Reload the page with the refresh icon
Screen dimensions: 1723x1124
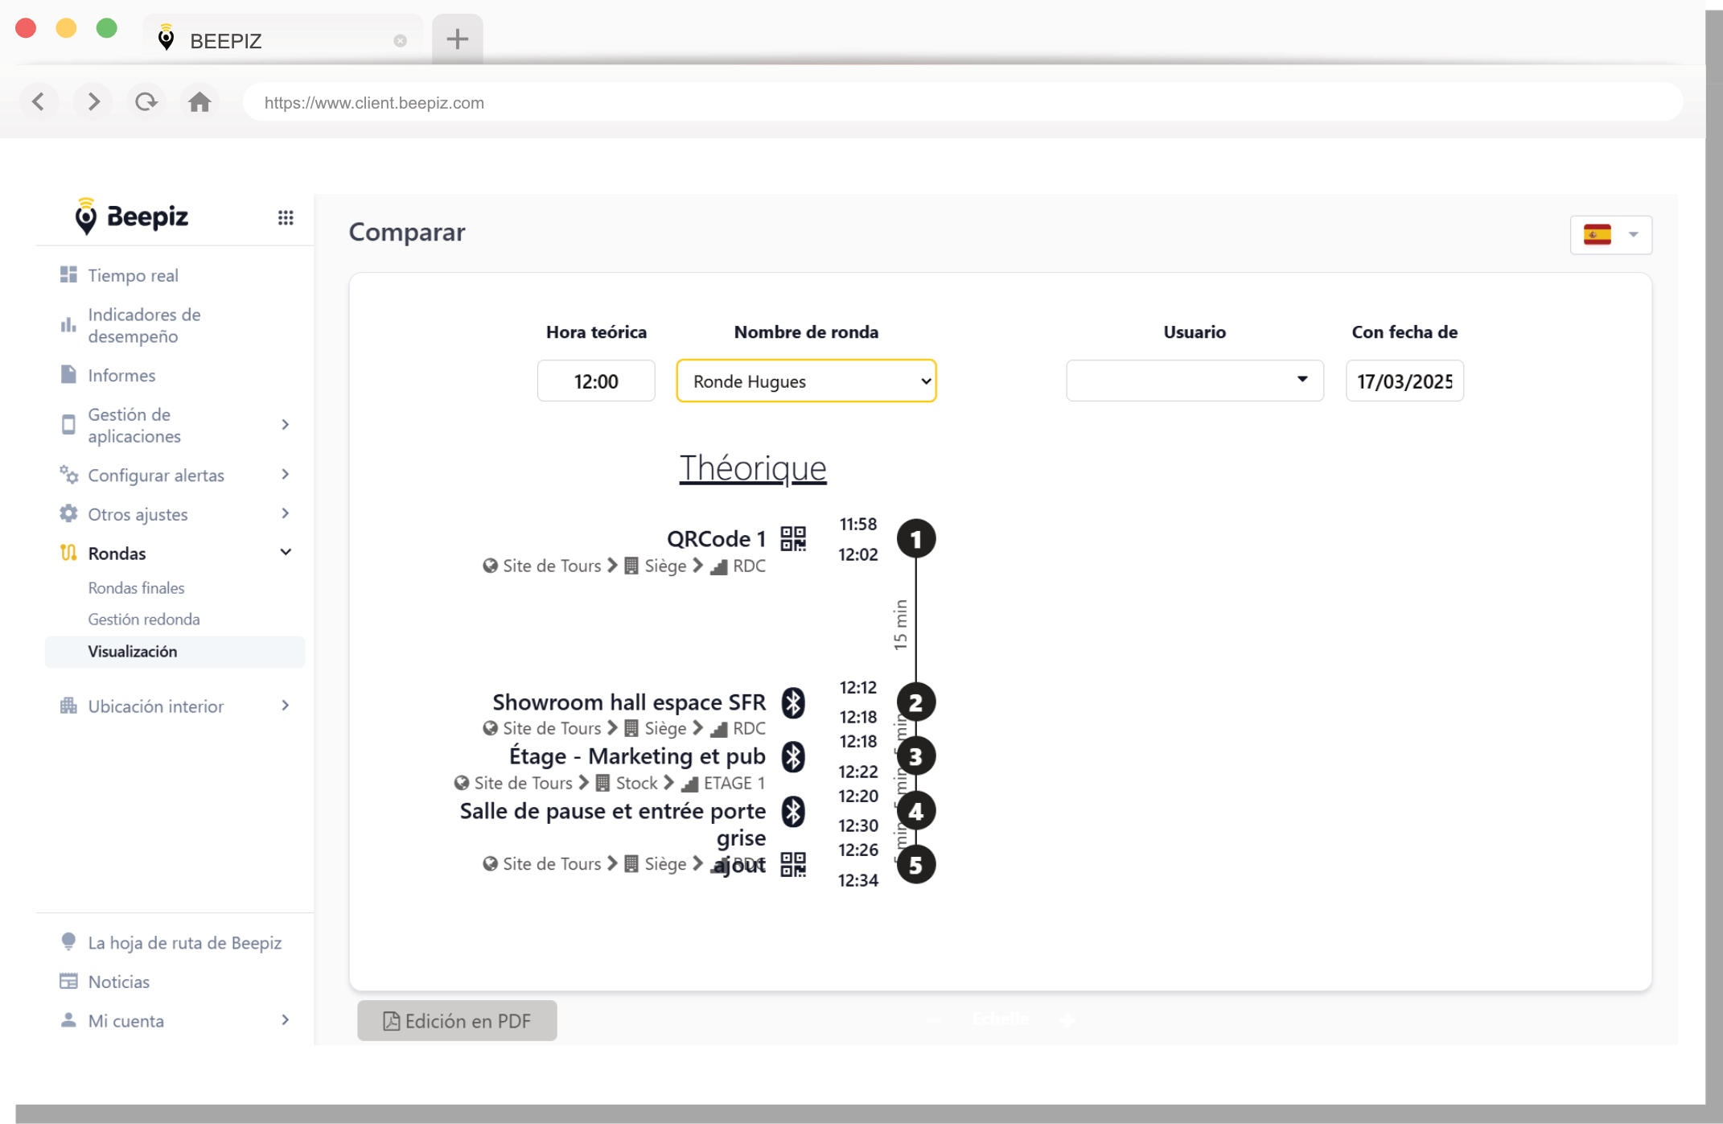pos(146,102)
